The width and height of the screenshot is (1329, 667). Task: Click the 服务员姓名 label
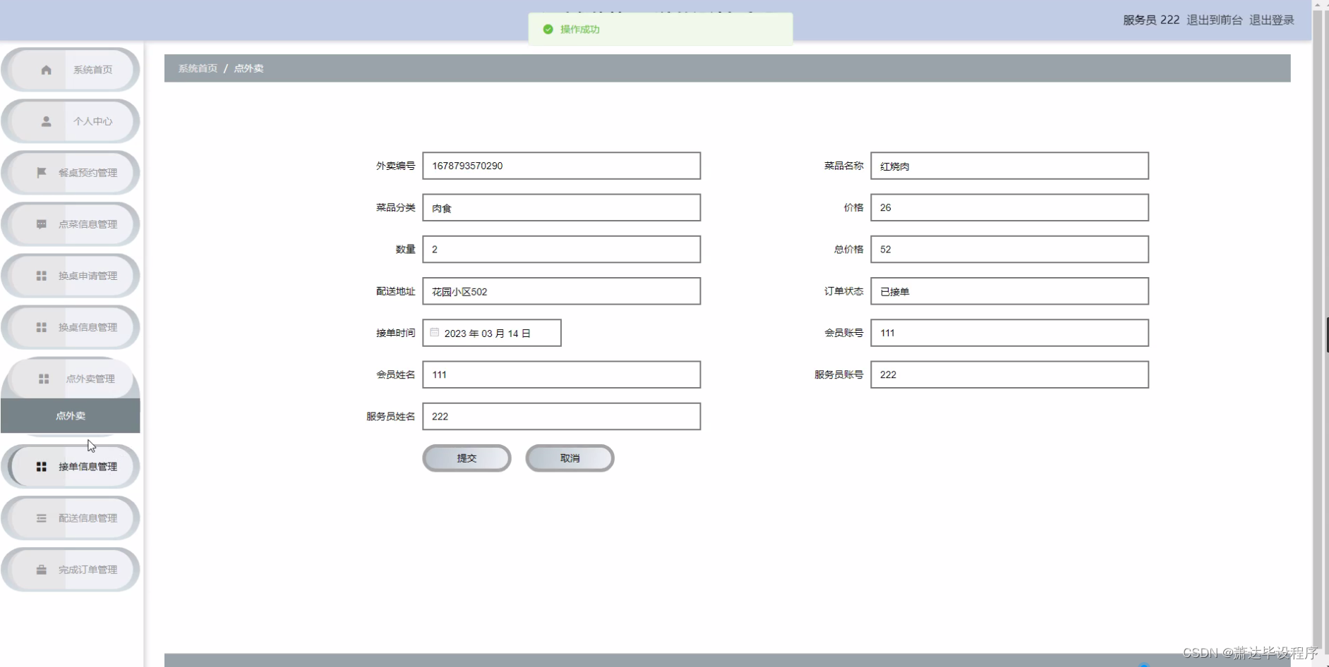click(390, 416)
